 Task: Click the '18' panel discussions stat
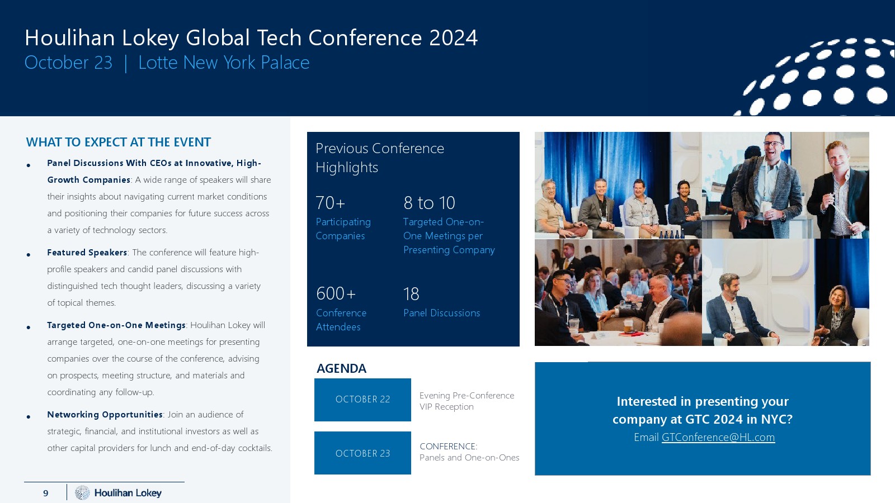pyautogui.click(x=411, y=294)
